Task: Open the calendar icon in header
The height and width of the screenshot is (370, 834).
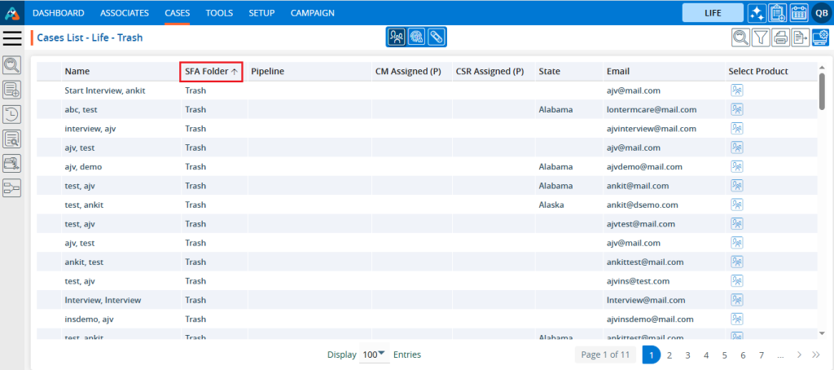Action: click(x=798, y=13)
